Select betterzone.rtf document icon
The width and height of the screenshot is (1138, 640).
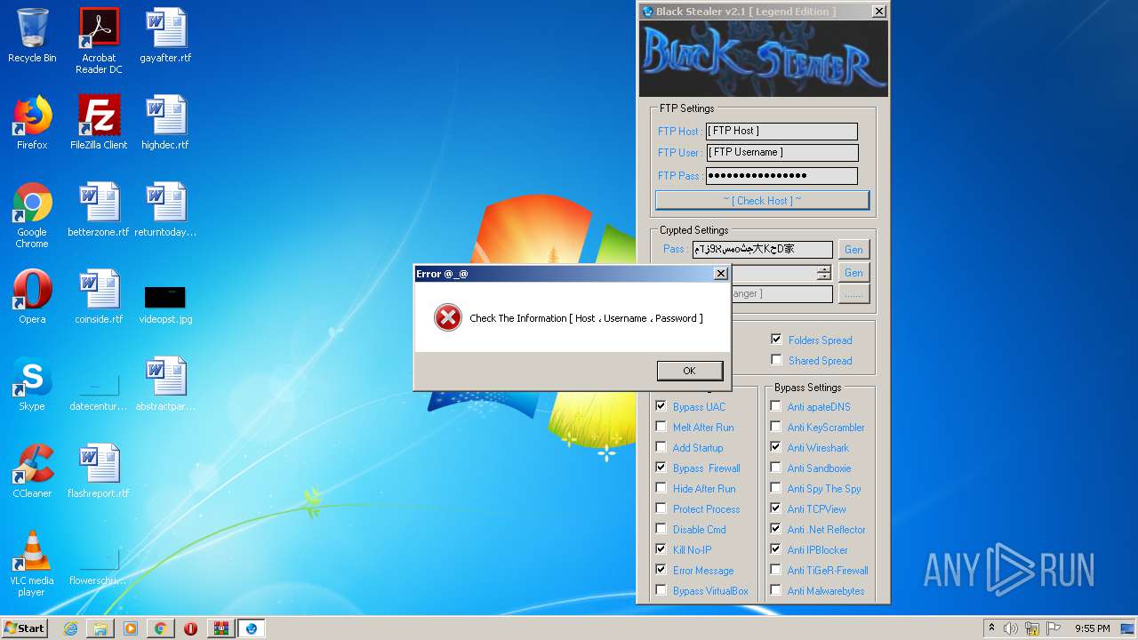99,210
